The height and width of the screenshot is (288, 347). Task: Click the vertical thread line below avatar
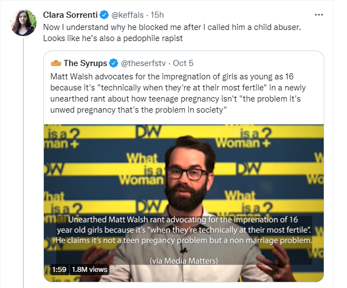(x=23, y=166)
